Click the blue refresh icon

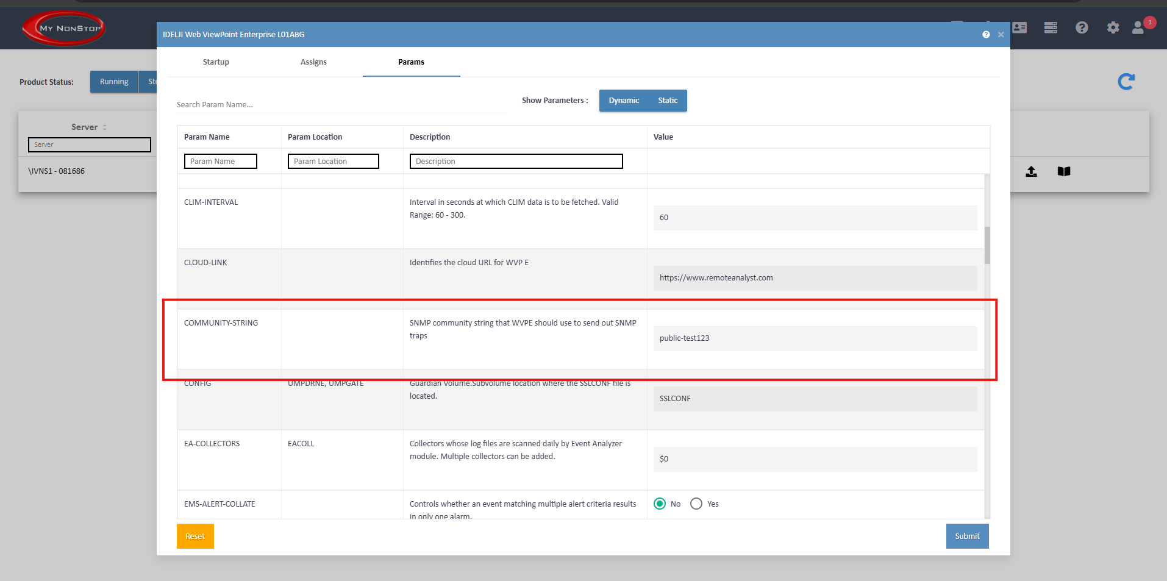point(1126,82)
